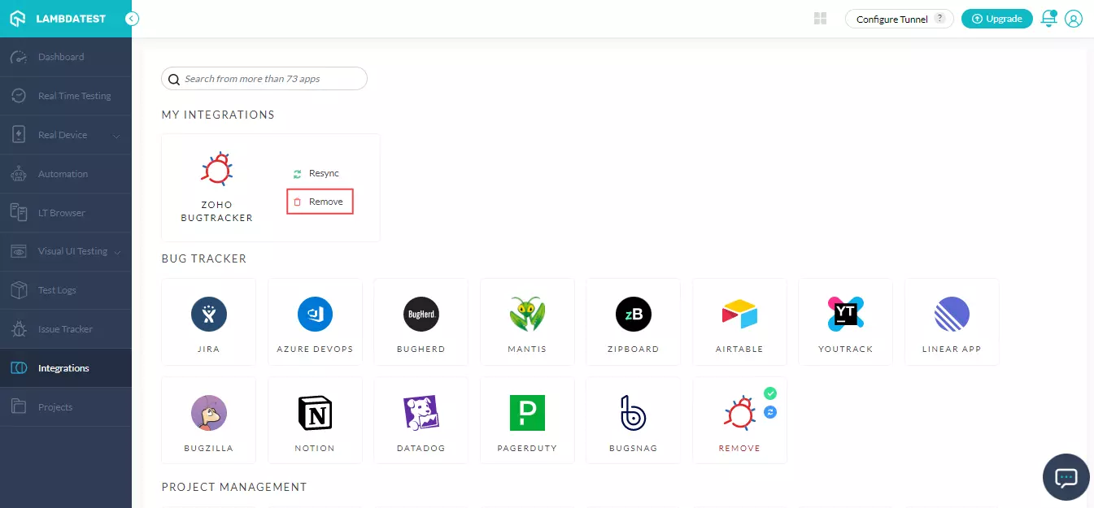Remove the Zoho BugTracker integration

pyautogui.click(x=320, y=202)
